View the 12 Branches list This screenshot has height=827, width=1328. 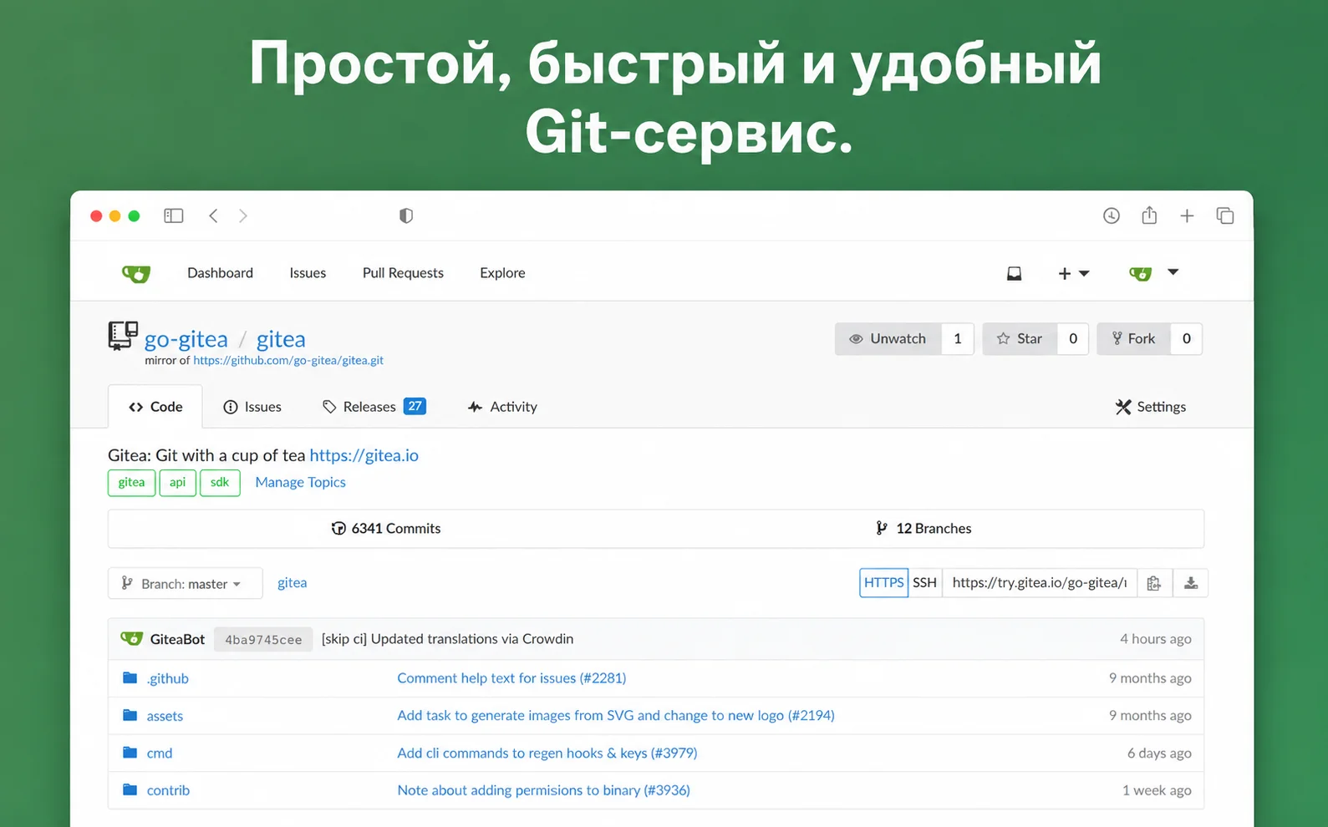923,528
